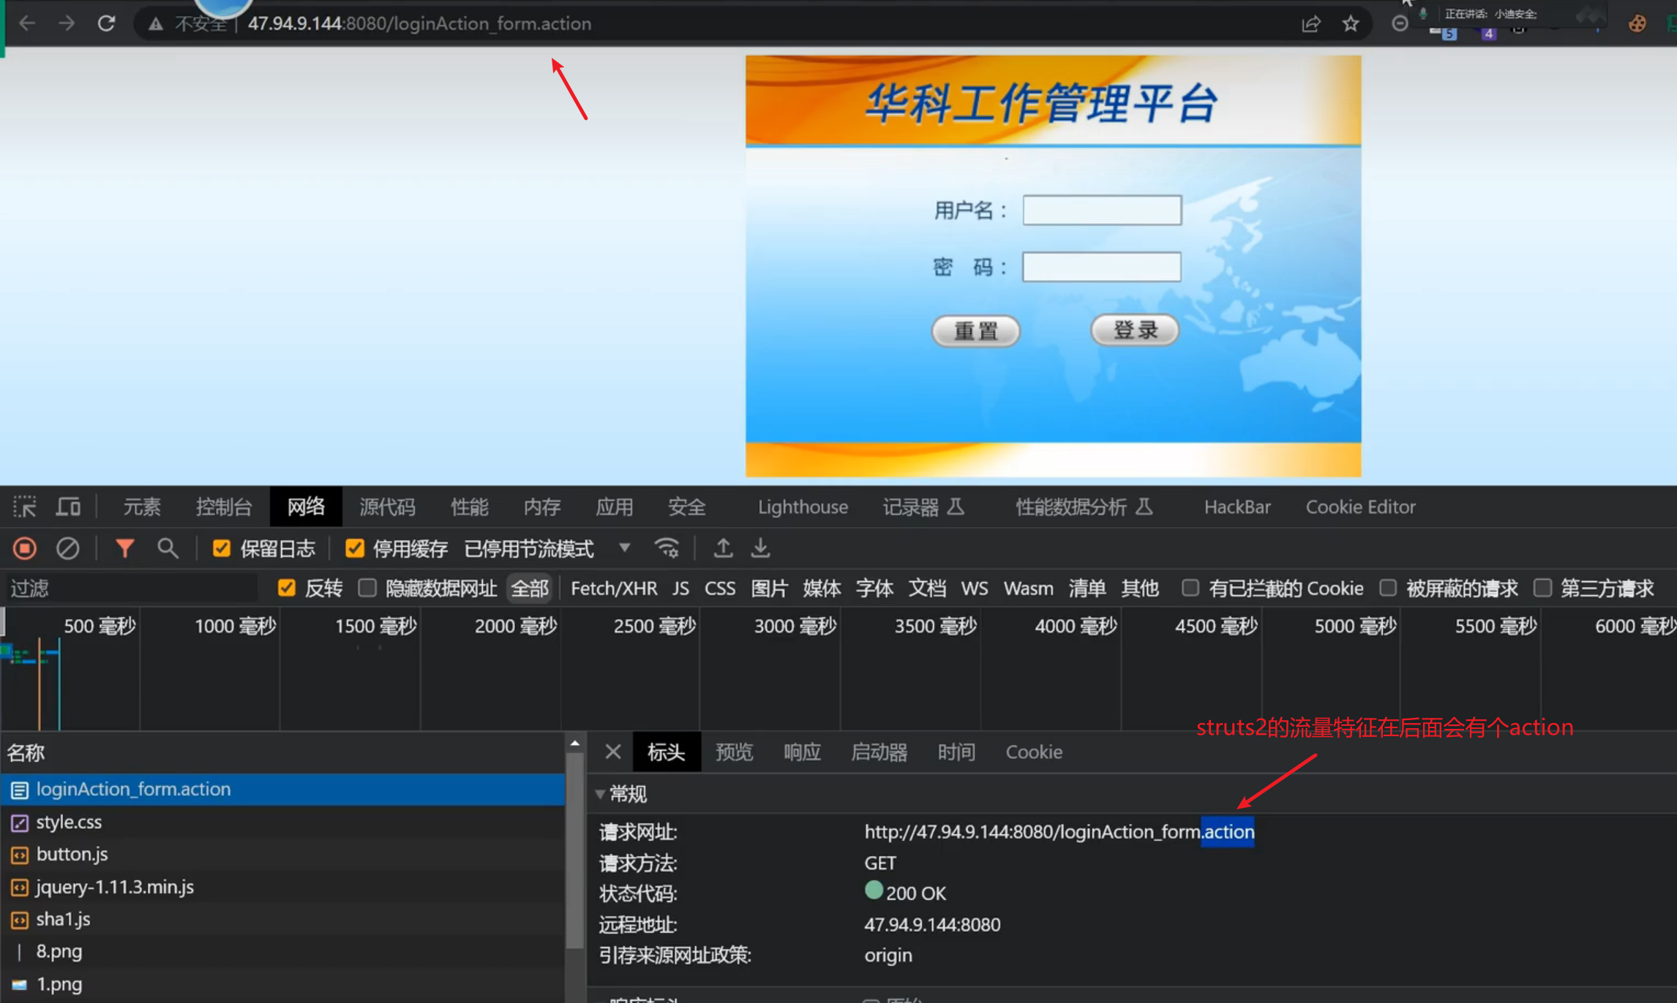1677x1003 pixels.
Task: Click the clear network log icon
Action: 68,548
